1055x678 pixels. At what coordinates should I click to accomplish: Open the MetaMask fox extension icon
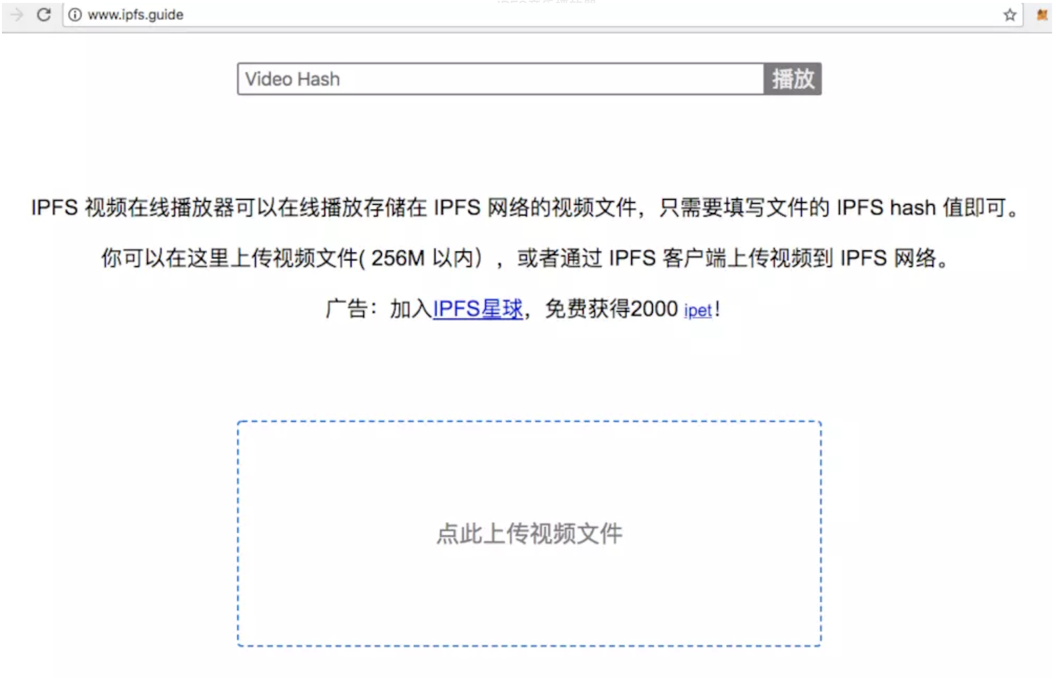[1042, 14]
